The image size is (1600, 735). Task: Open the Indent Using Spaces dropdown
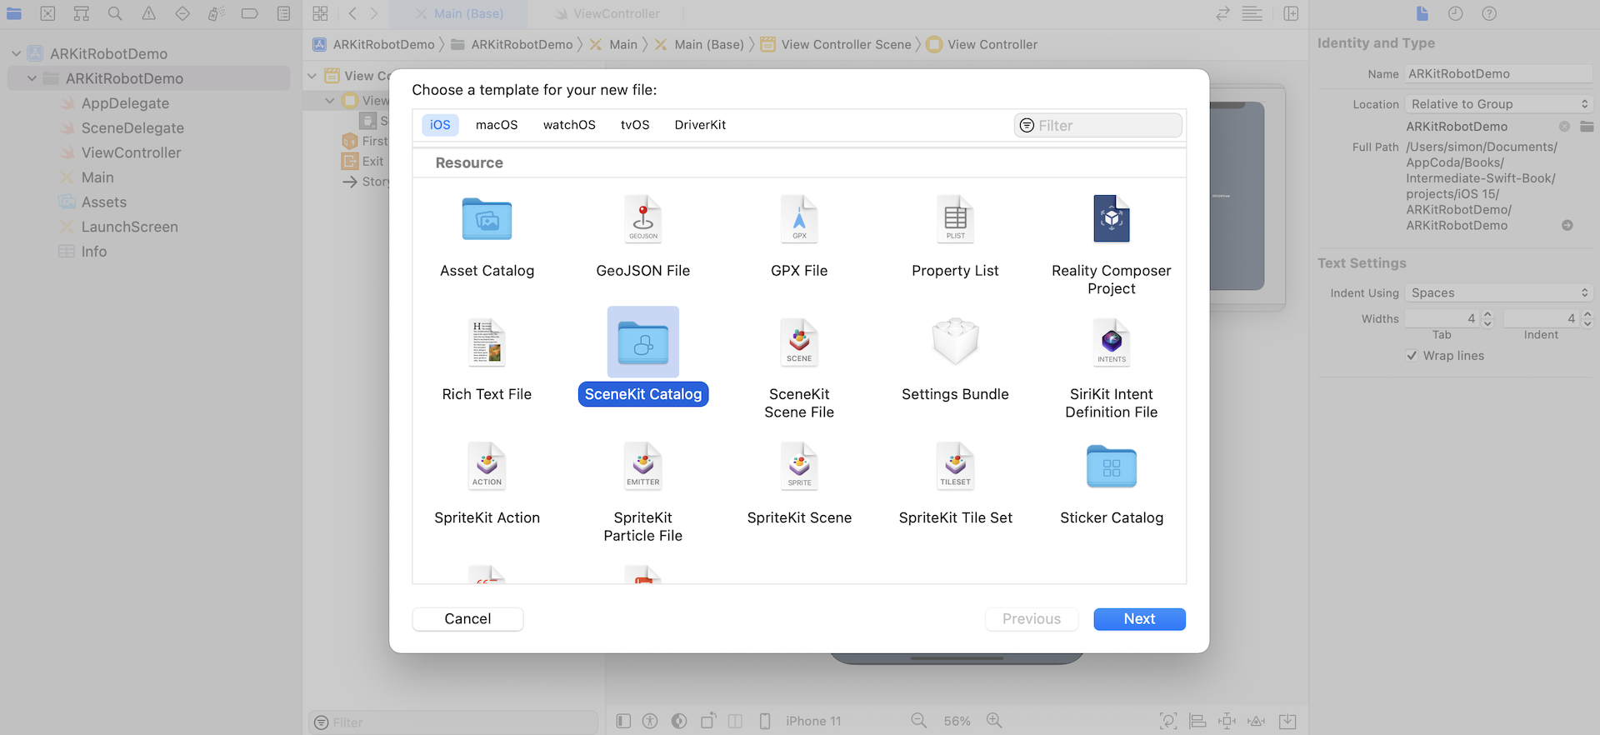1498,293
